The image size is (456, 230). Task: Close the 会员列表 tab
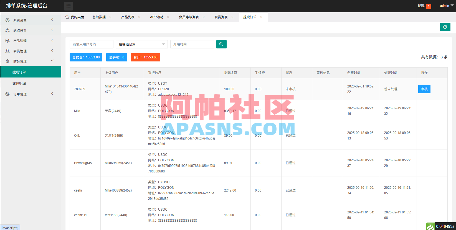coord(232,17)
